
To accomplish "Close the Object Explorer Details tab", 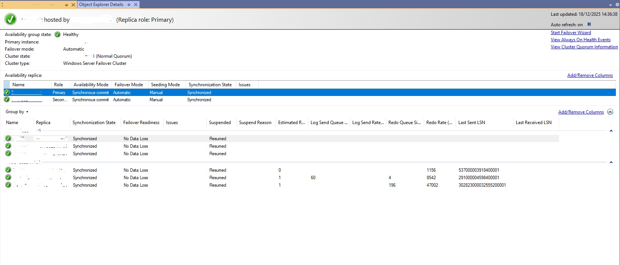I will [x=136, y=4].
